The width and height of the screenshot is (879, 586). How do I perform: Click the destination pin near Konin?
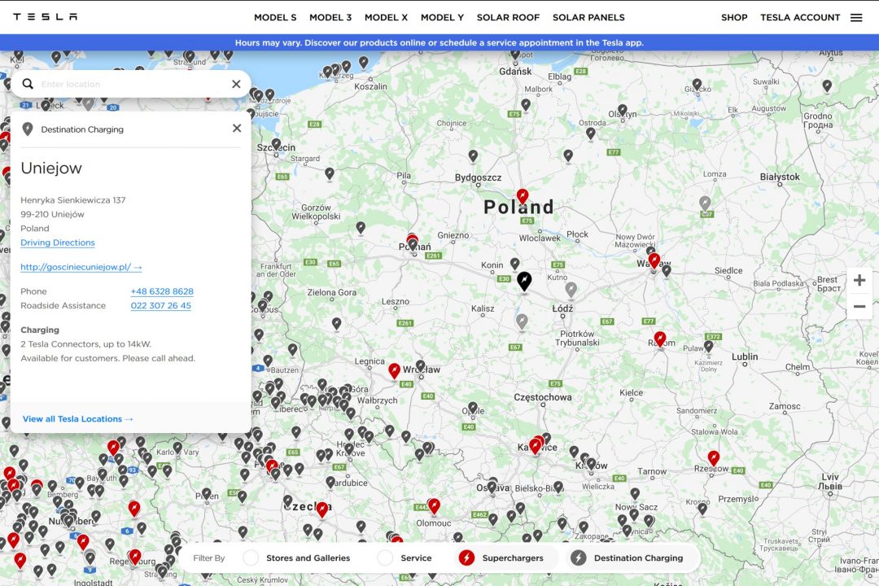(514, 263)
